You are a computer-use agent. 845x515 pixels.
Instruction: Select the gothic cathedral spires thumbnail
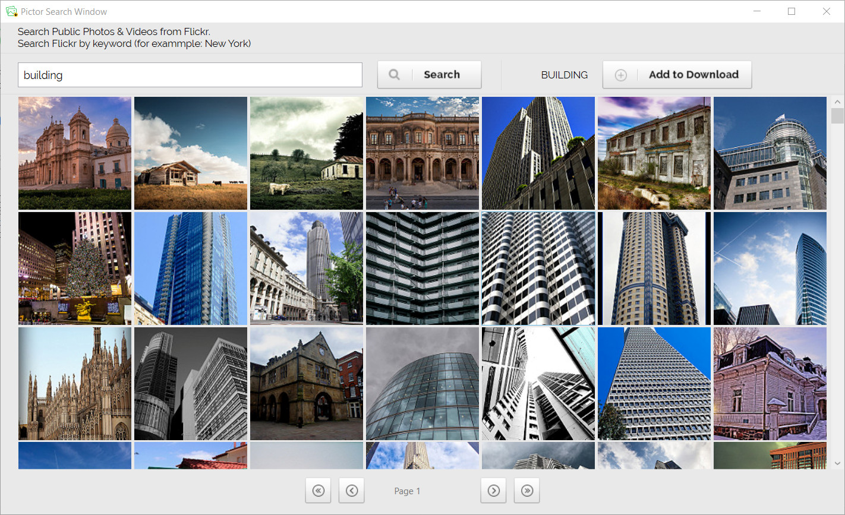tap(75, 384)
